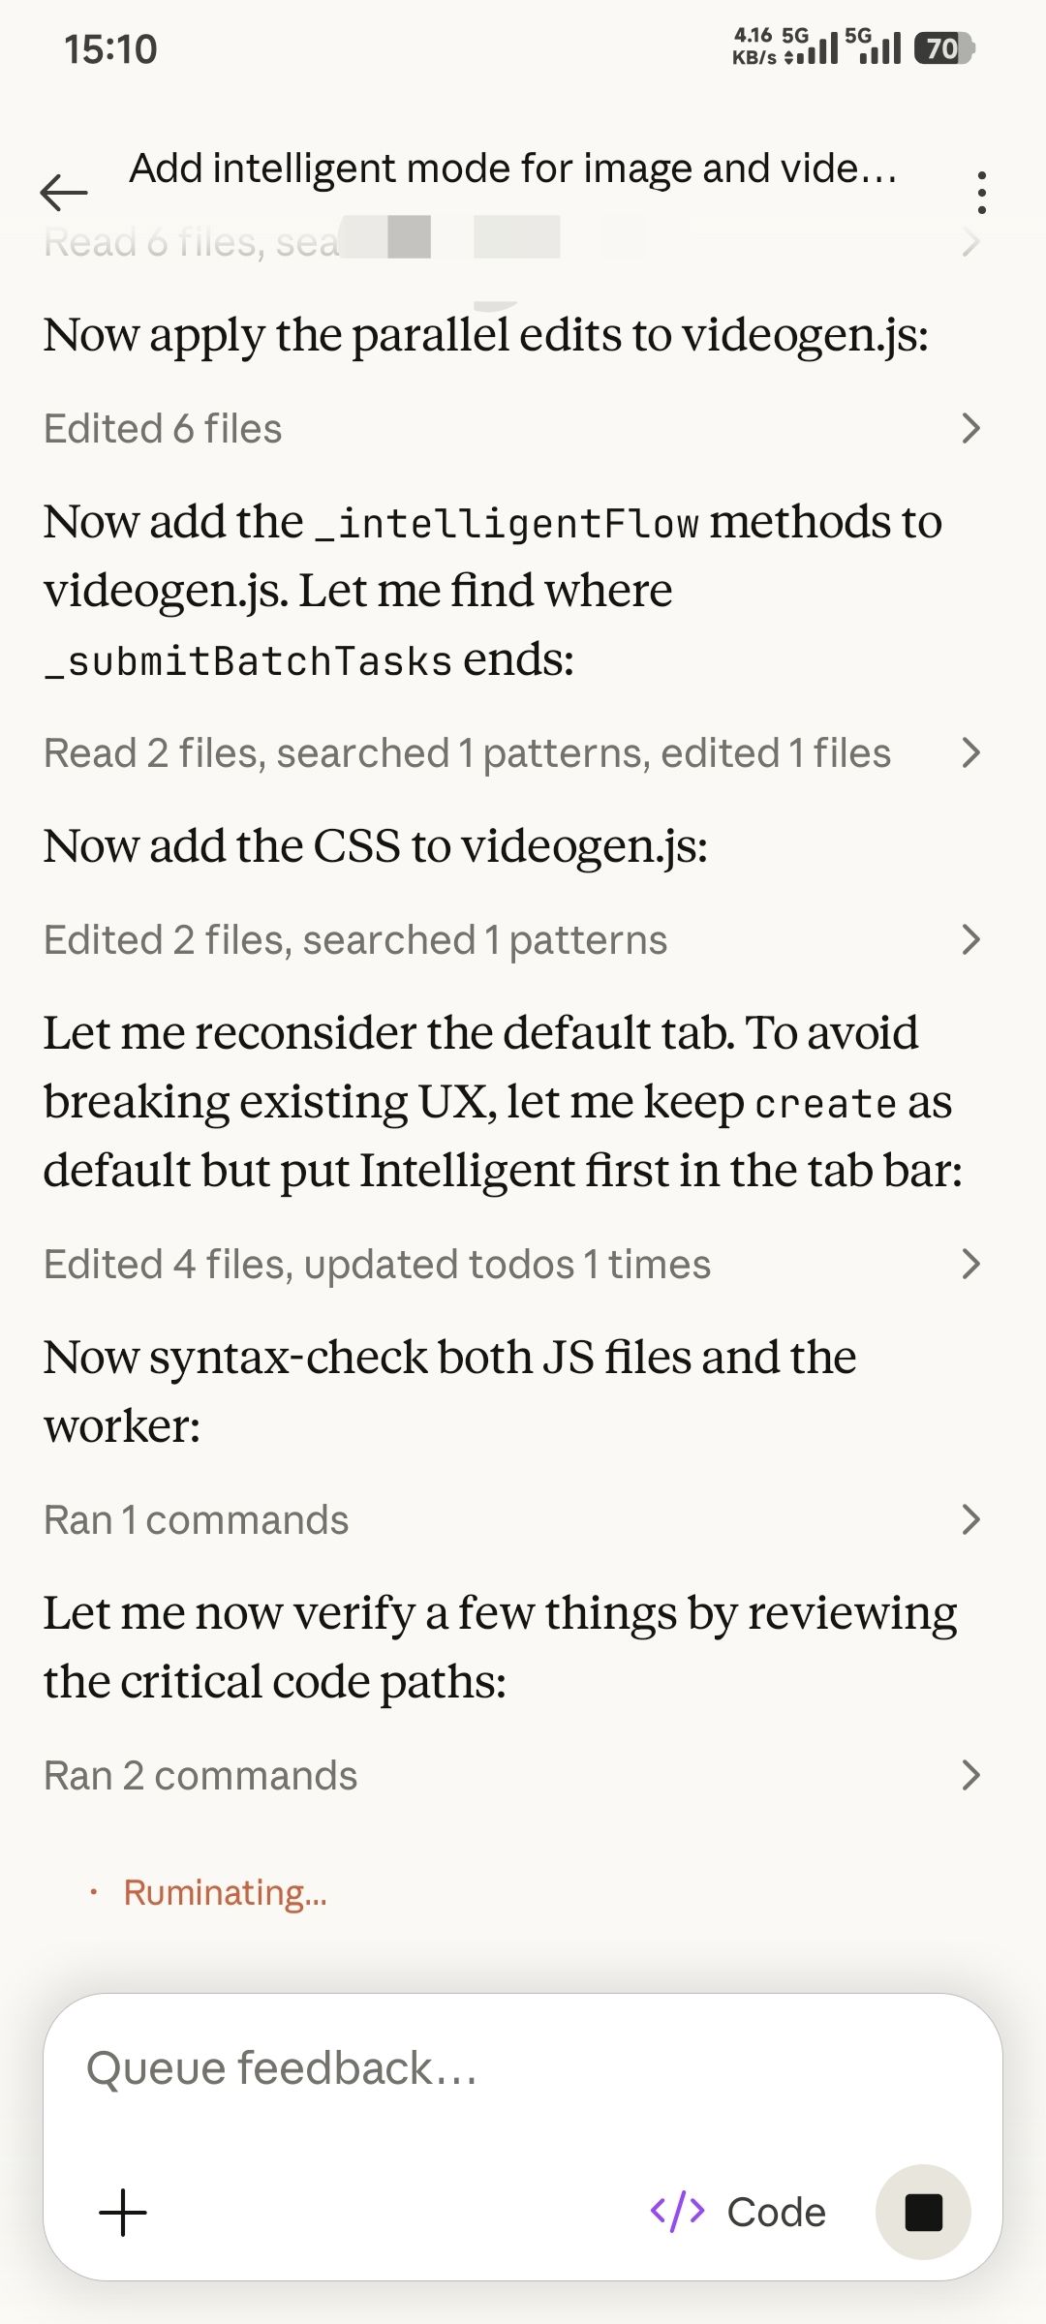Expand "Edited 4 files, updated todos" row
This screenshot has width=1046, height=2324.
coord(970,1264)
